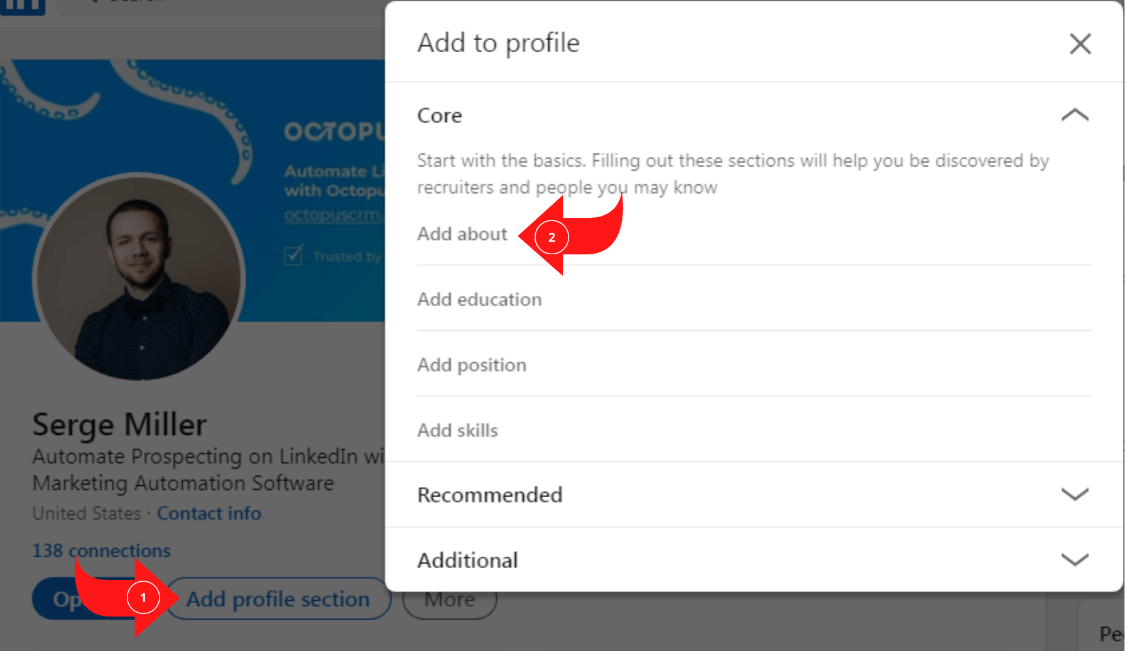Click the Add profile section button
The image size is (1125, 651).
[278, 599]
